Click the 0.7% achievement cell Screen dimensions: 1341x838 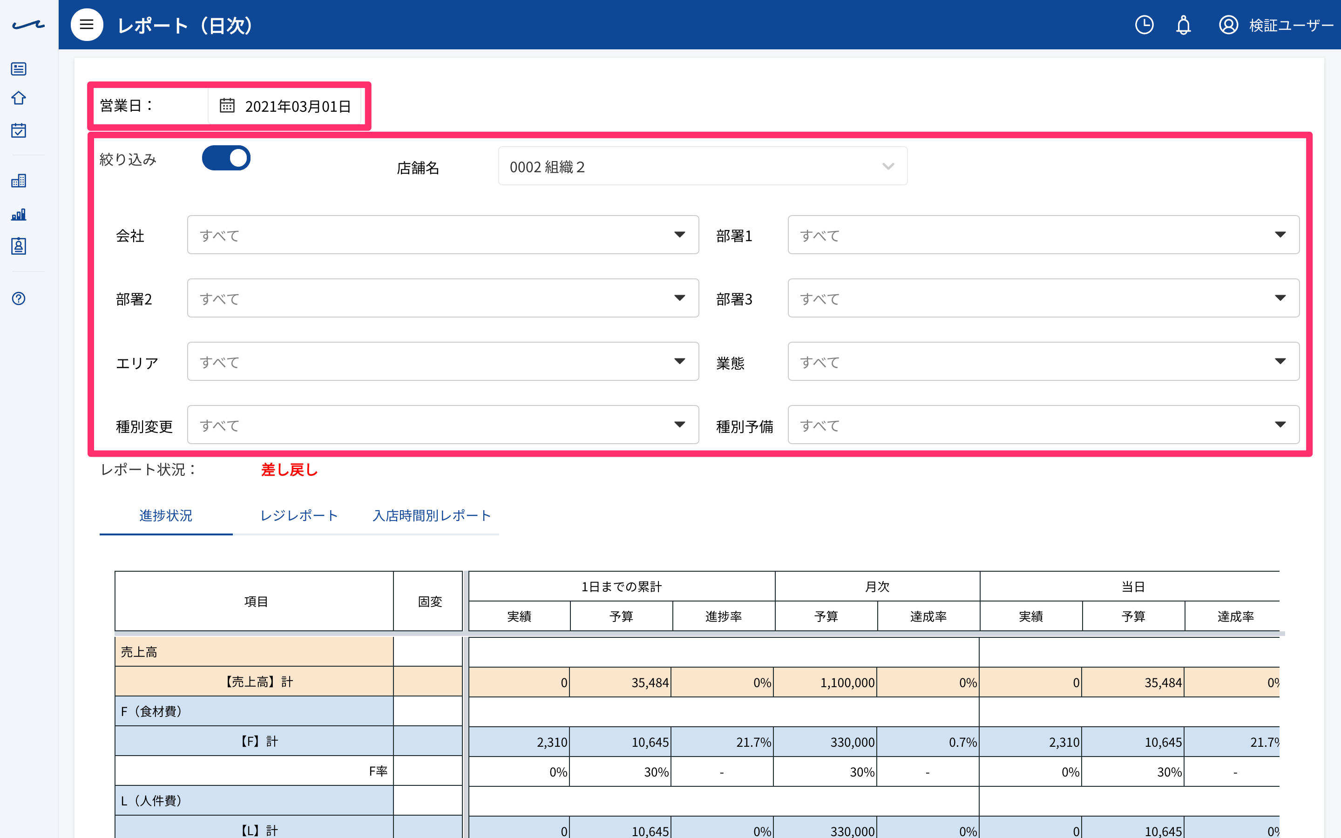click(928, 742)
